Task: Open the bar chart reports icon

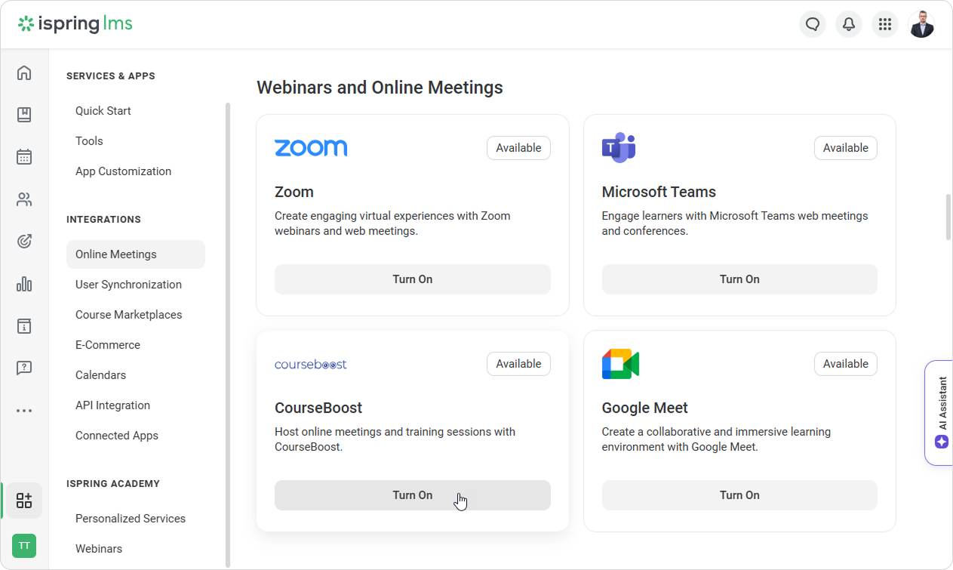Action: (x=24, y=284)
